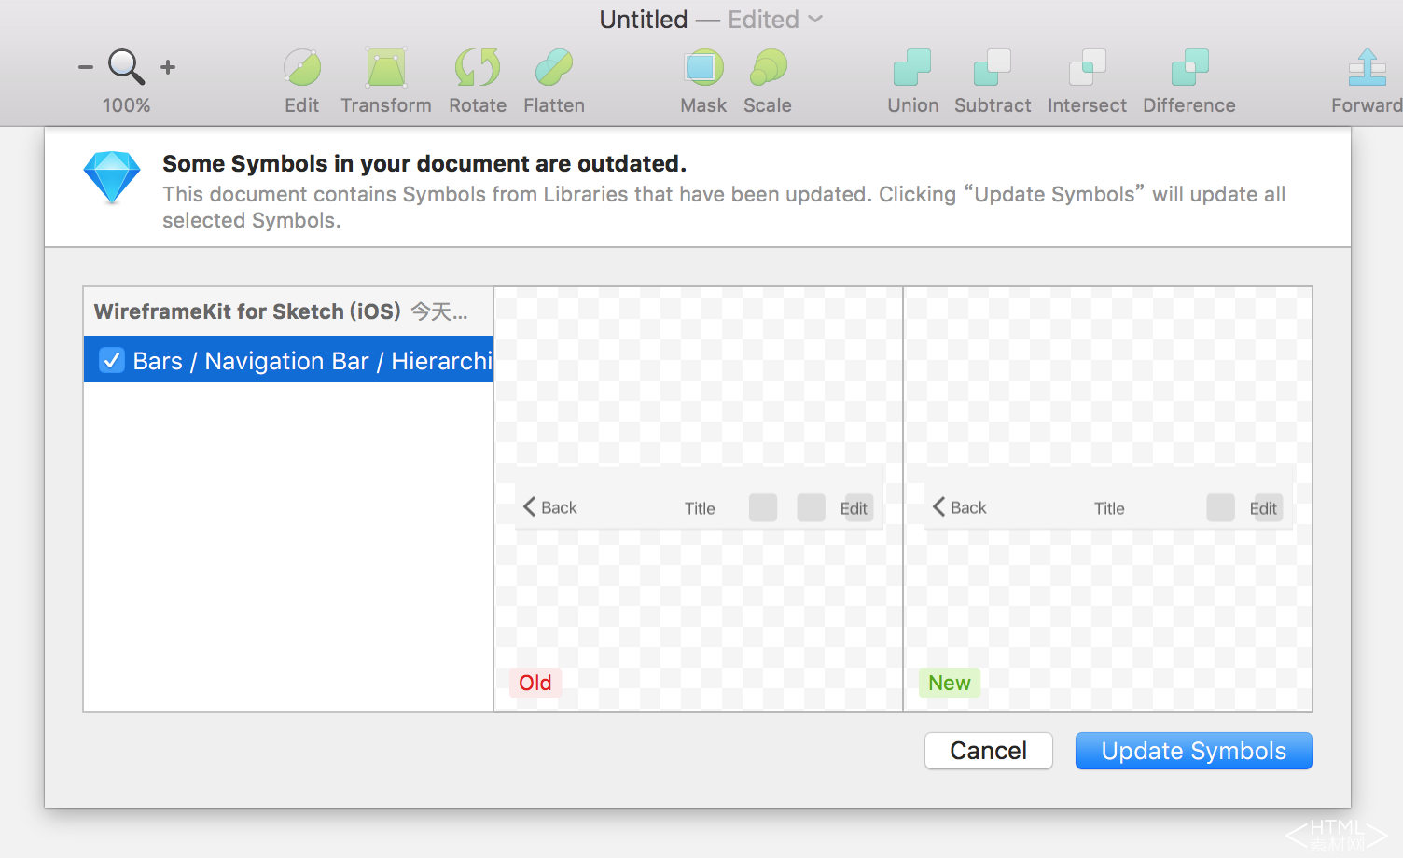Screen dimensions: 1403x858
Task: Cancel the outdated symbols dialog
Action: (x=988, y=751)
